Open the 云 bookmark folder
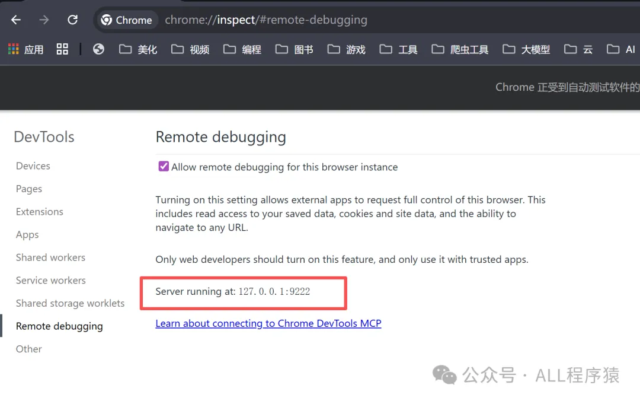Viewport: 640px width, 401px height. click(x=578, y=49)
